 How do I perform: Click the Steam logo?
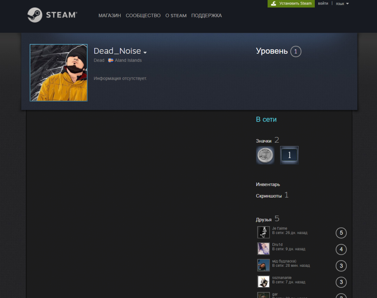pos(52,15)
